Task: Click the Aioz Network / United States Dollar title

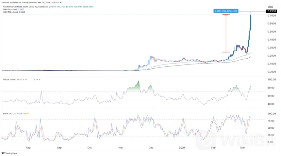Action: coord(20,6)
